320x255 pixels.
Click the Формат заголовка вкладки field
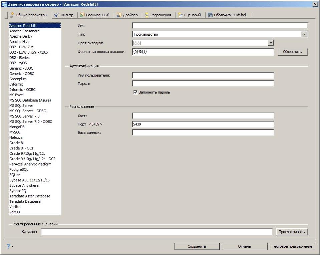point(203,52)
